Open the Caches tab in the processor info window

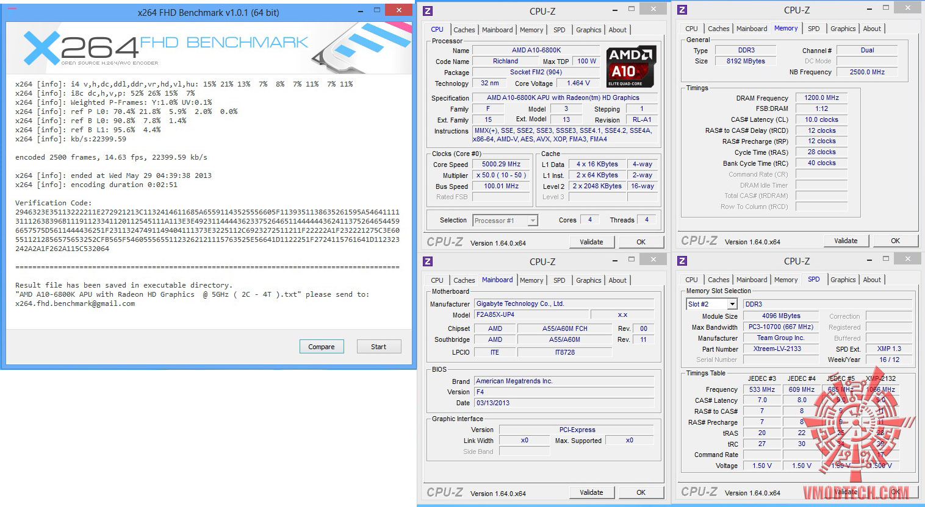(464, 30)
